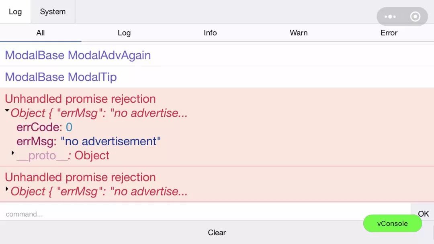
Task: Select the ModalBase ModalAdvAgain log row
Action: tap(78, 55)
